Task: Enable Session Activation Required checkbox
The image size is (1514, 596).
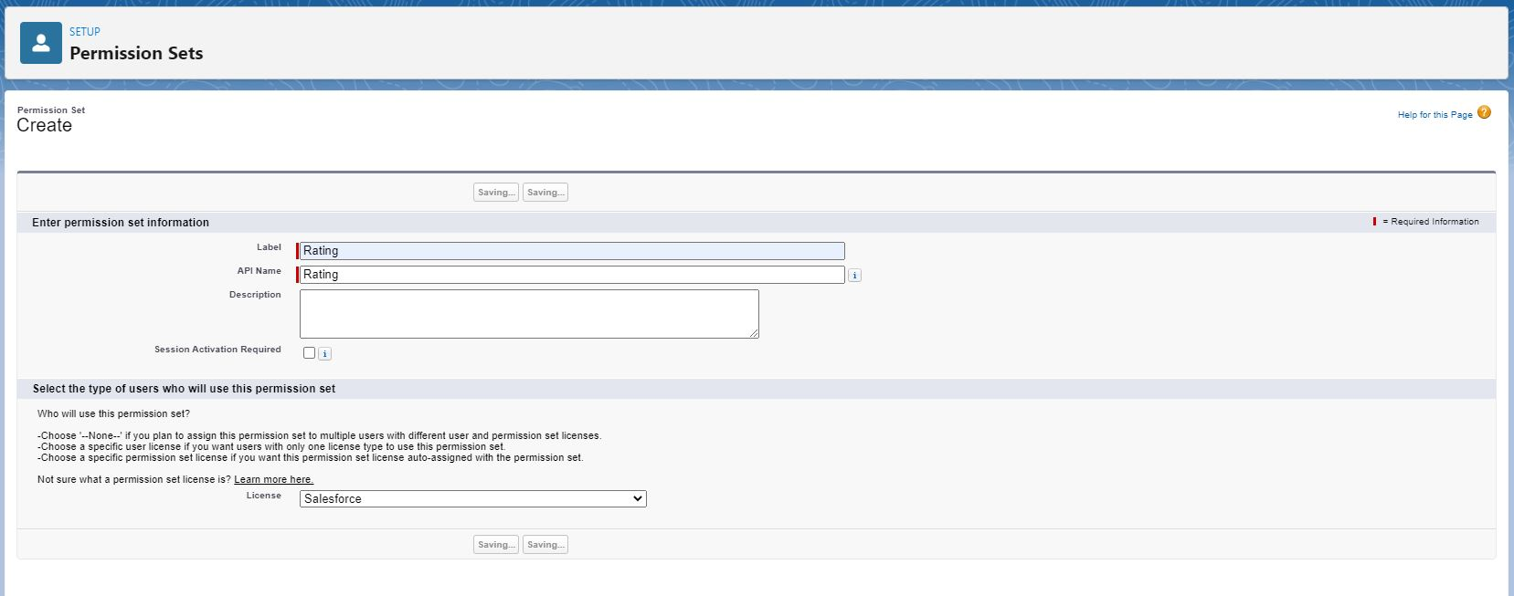Action: coord(309,353)
